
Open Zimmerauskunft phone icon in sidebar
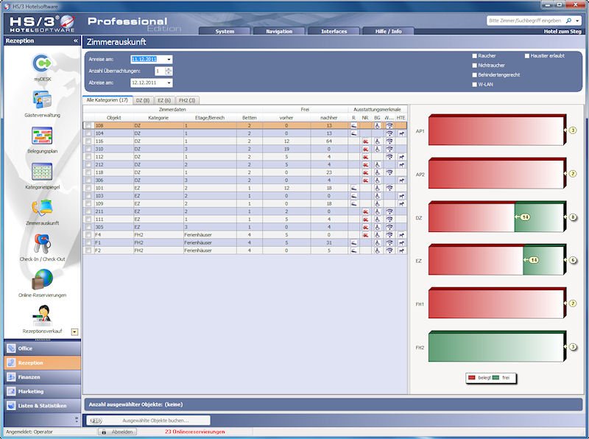42,208
